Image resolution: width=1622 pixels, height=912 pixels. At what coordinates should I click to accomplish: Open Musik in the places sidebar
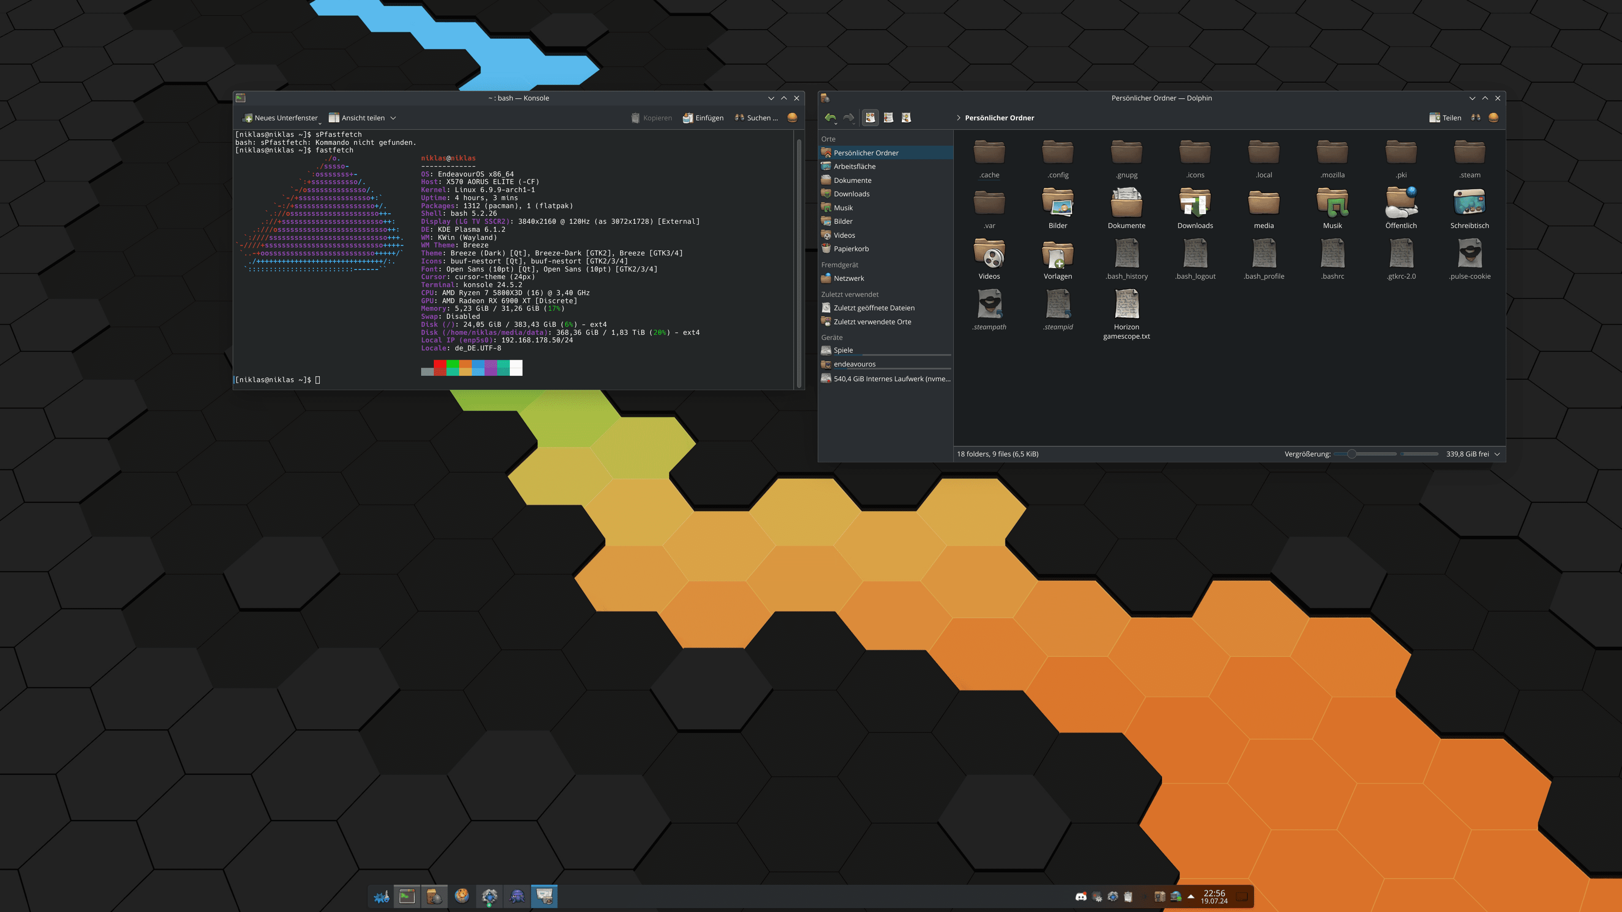click(886, 208)
